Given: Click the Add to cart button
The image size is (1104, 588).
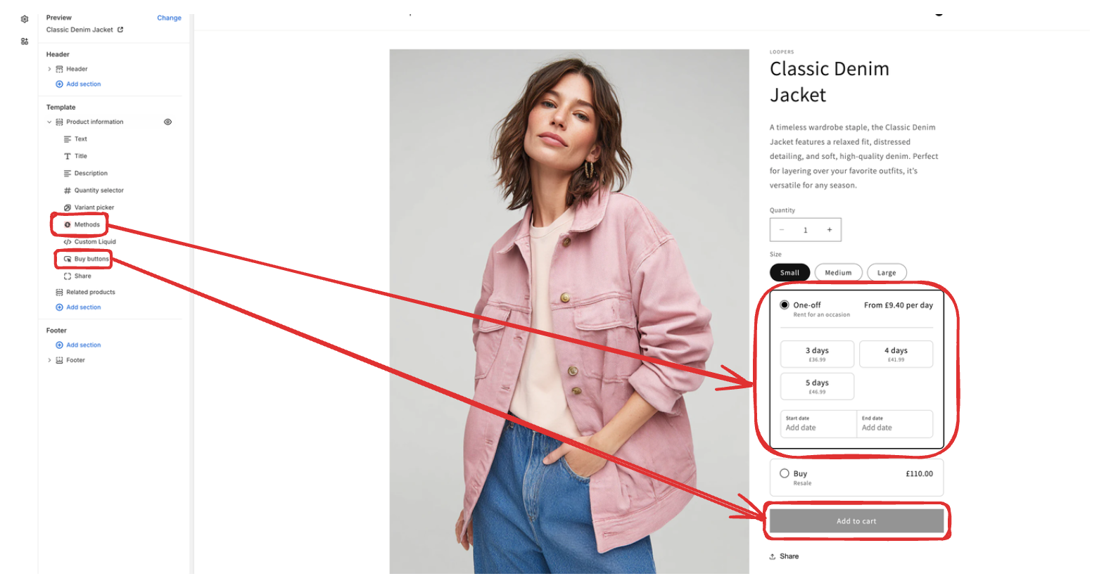Looking at the screenshot, I should click(x=856, y=521).
